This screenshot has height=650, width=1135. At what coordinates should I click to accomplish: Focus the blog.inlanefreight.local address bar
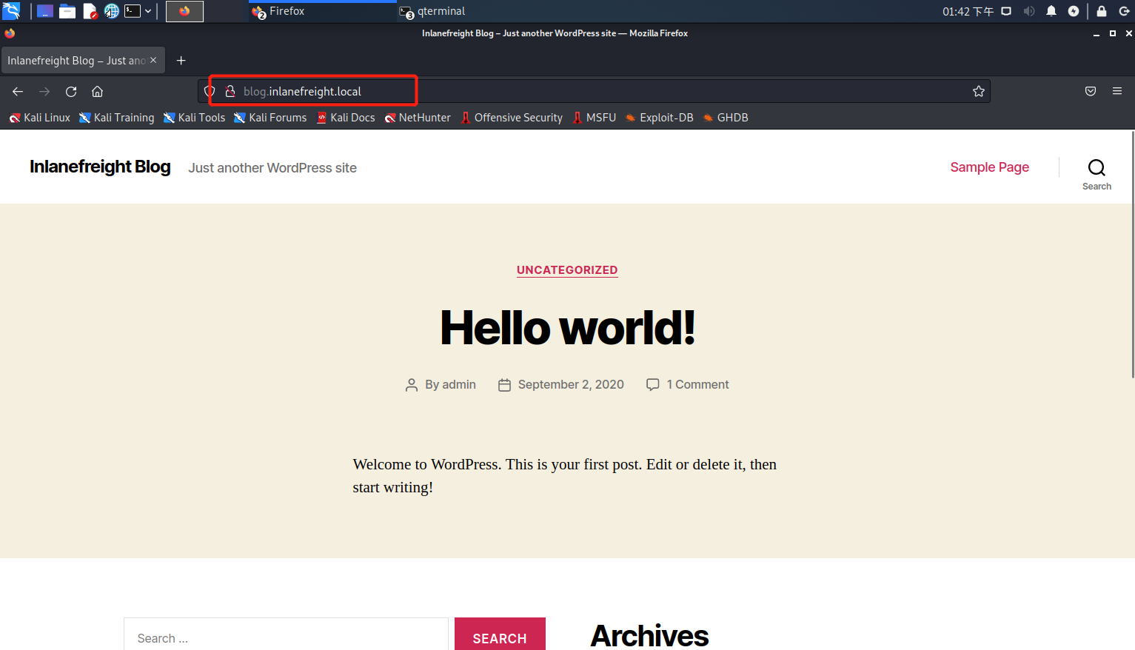click(594, 91)
